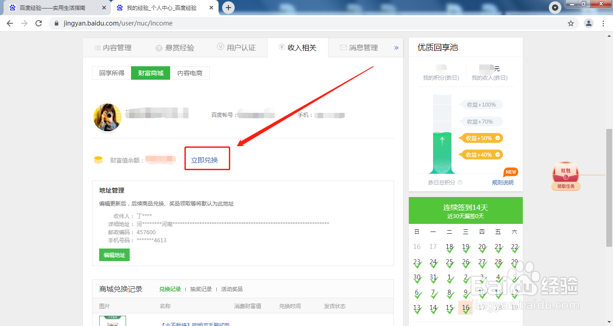Click highlighted calendar date 16

465,308
